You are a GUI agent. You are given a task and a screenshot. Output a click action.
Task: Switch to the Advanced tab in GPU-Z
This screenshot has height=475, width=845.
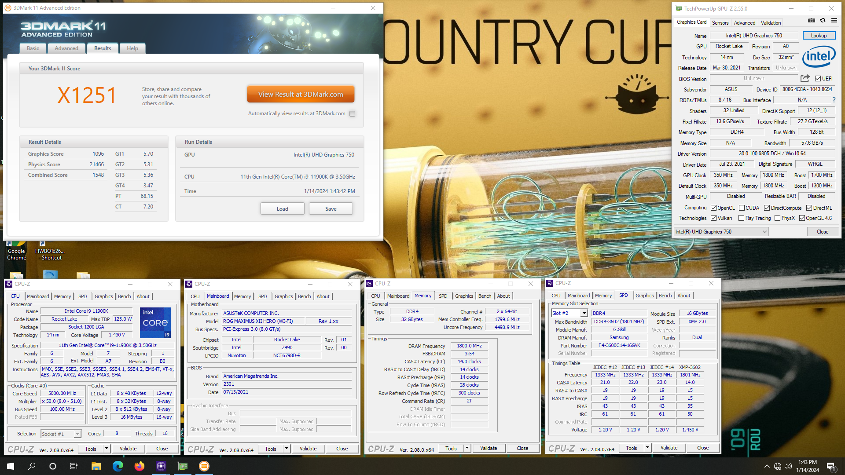[x=745, y=22]
